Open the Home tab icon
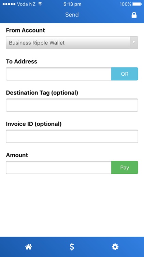The image size is (144, 257). tap(29, 247)
